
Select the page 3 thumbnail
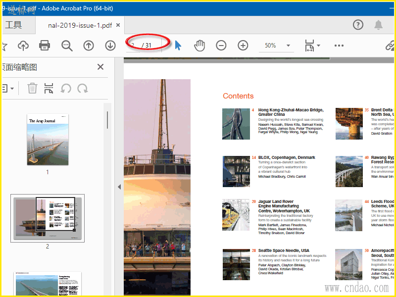pyautogui.click(x=48, y=284)
